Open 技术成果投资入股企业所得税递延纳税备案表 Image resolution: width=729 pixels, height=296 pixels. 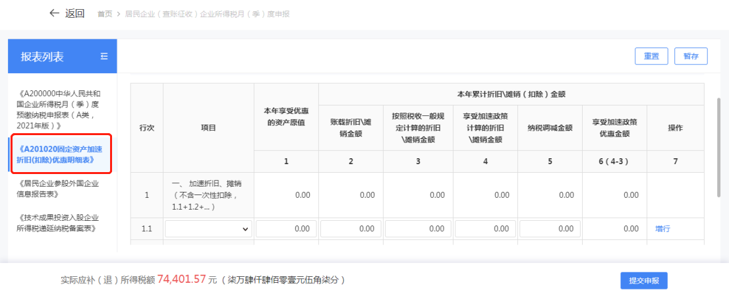pos(61,223)
